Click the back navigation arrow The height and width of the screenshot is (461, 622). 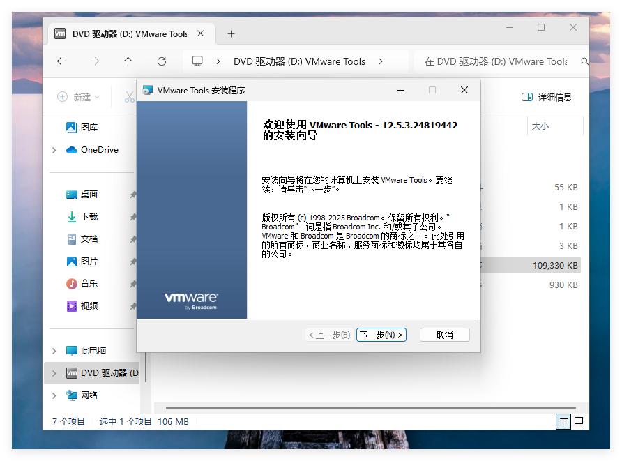pyautogui.click(x=61, y=61)
